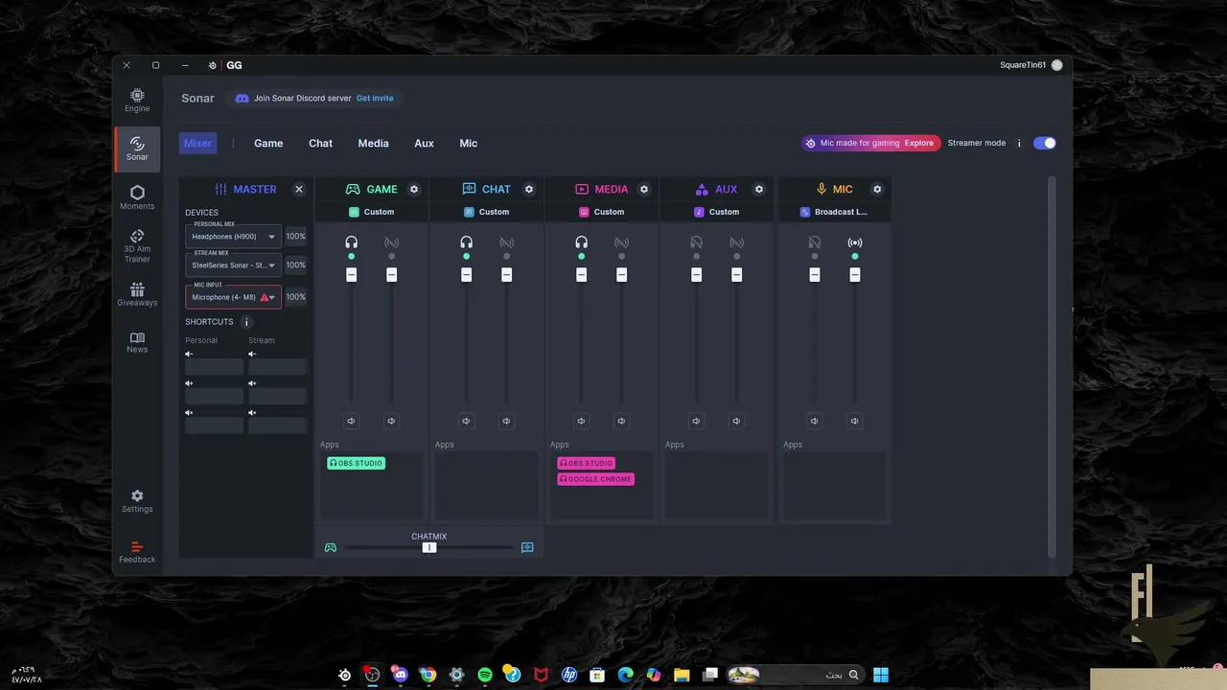Image resolution: width=1227 pixels, height=690 pixels.
Task: Open Mic Input Microphone dropdown
Action: [233, 297]
